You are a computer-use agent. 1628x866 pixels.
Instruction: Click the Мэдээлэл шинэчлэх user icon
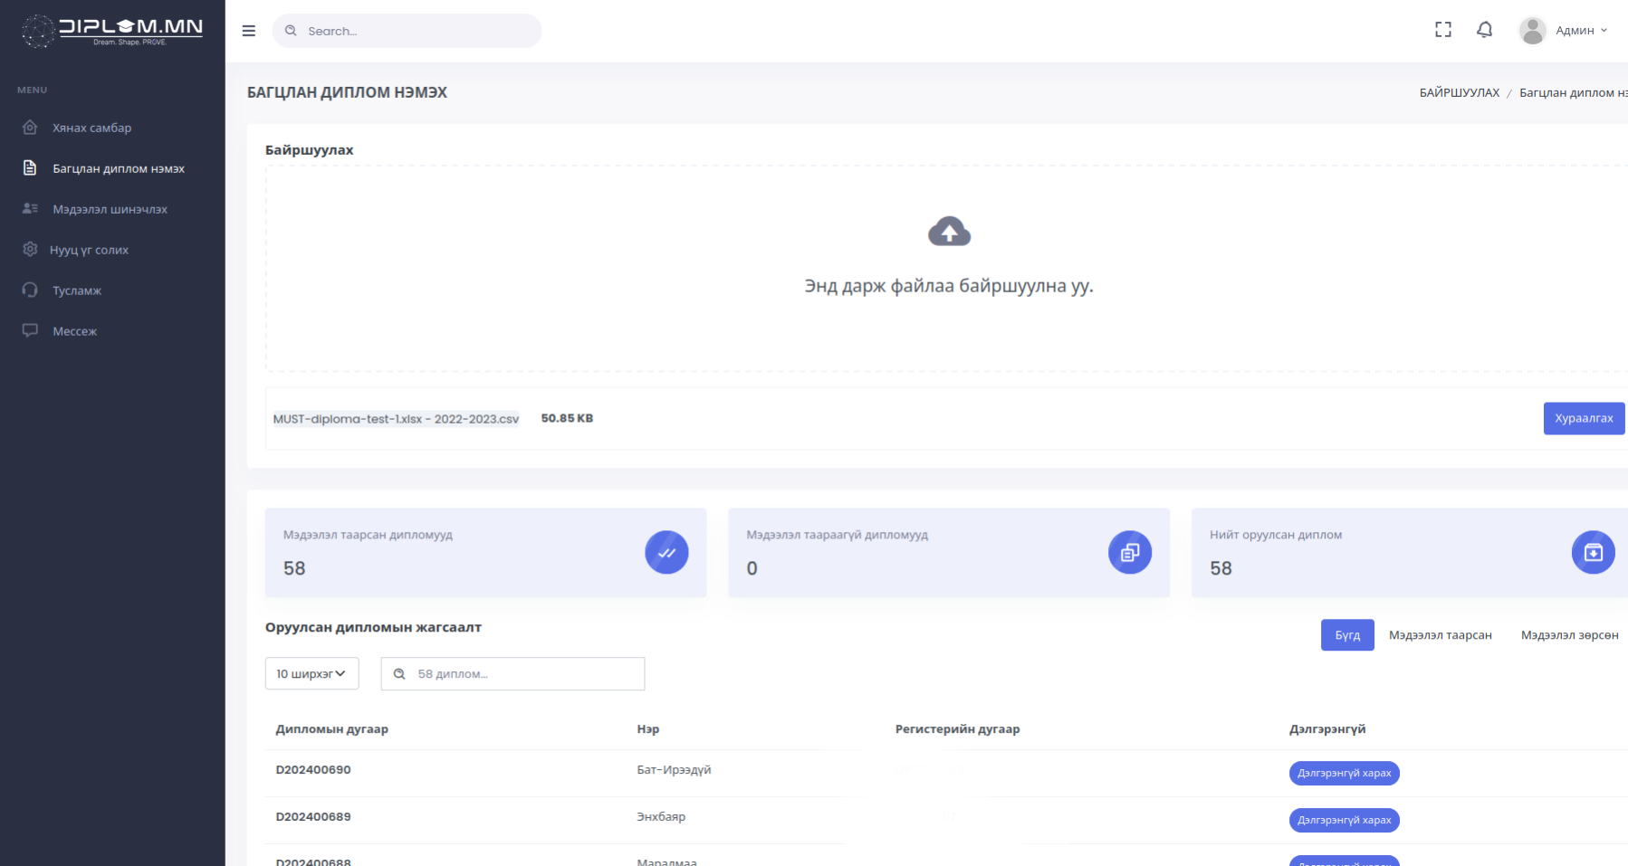point(30,209)
